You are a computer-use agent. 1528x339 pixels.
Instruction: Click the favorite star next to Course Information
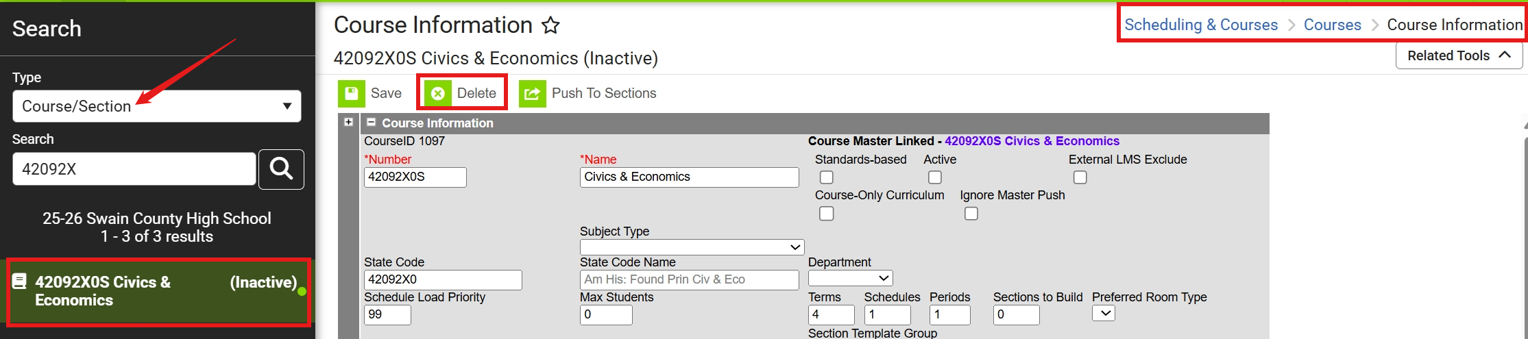pos(550,26)
